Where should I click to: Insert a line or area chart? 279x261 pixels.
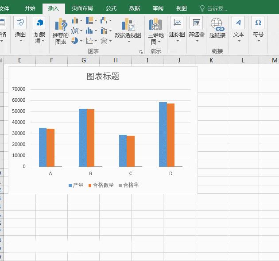(x=75, y=31)
